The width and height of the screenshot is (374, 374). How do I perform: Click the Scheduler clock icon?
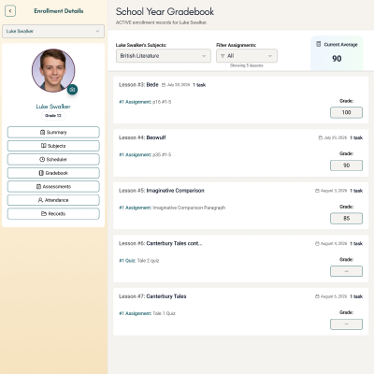(42, 159)
